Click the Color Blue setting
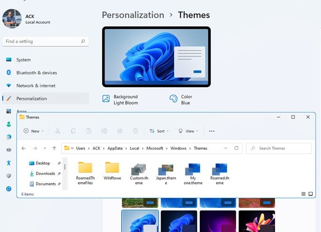This screenshot has height=232, width=321. coord(181,100)
